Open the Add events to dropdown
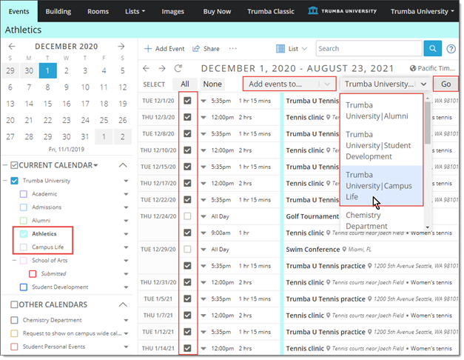This screenshot has height=360, width=464. click(x=289, y=84)
